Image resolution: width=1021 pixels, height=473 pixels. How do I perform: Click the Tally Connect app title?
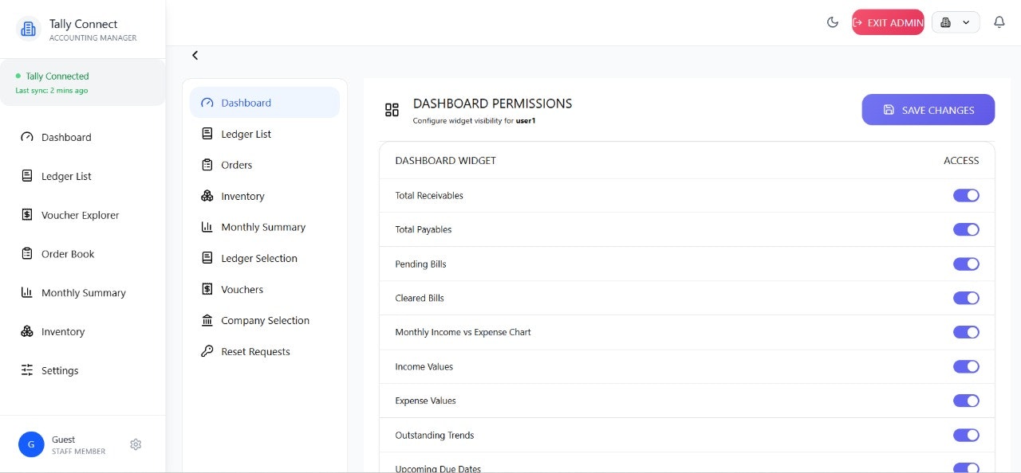pos(83,24)
